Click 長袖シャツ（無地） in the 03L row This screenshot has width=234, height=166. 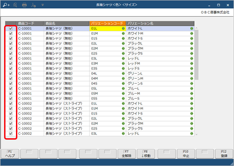click(x=67, y=59)
